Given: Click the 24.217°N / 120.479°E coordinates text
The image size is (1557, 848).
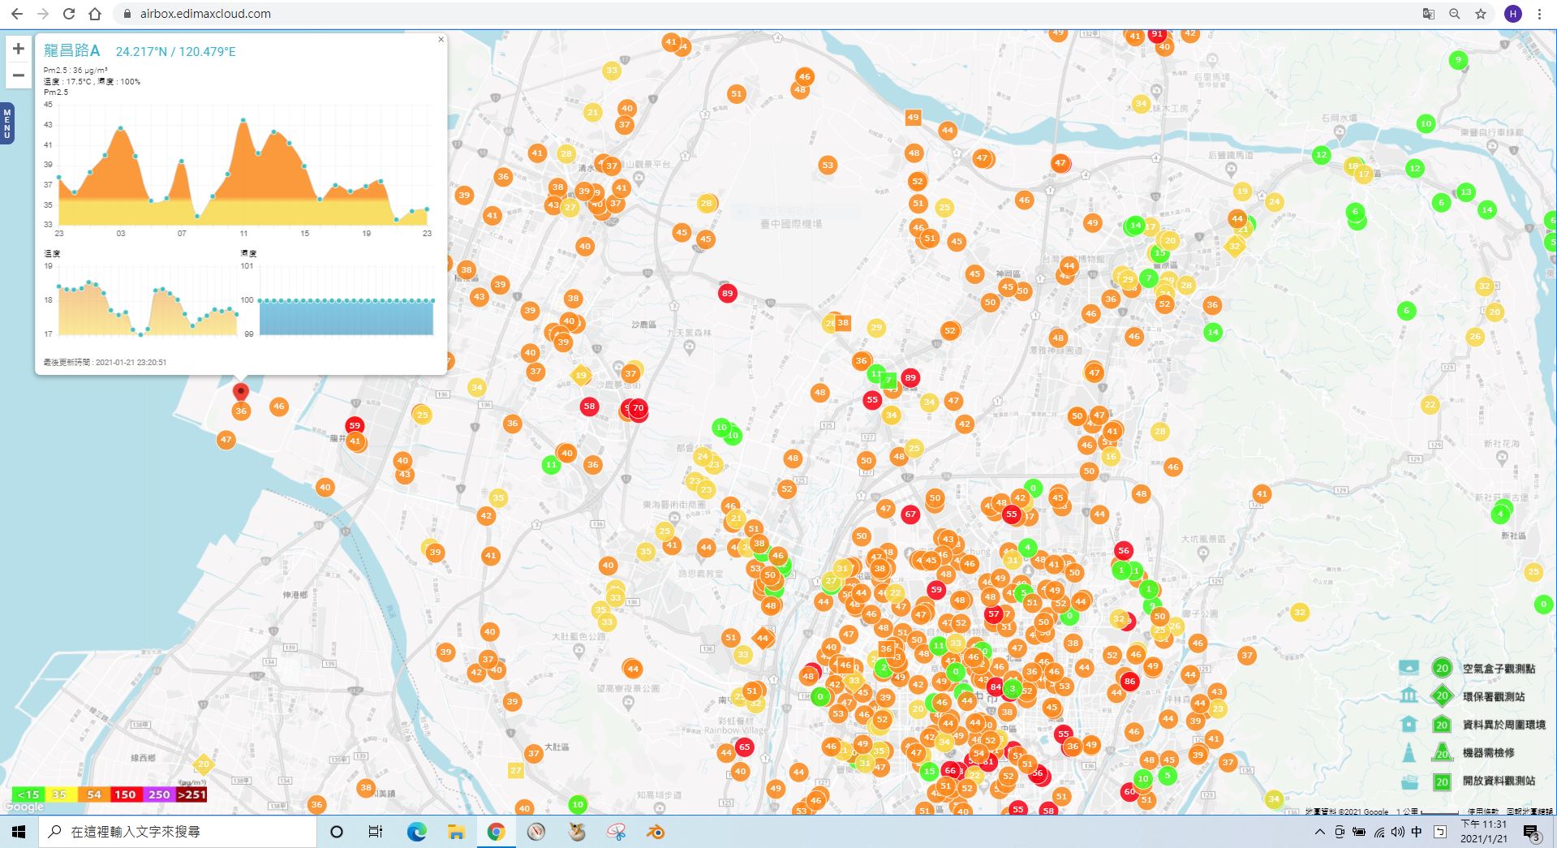Looking at the screenshot, I should [176, 52].
